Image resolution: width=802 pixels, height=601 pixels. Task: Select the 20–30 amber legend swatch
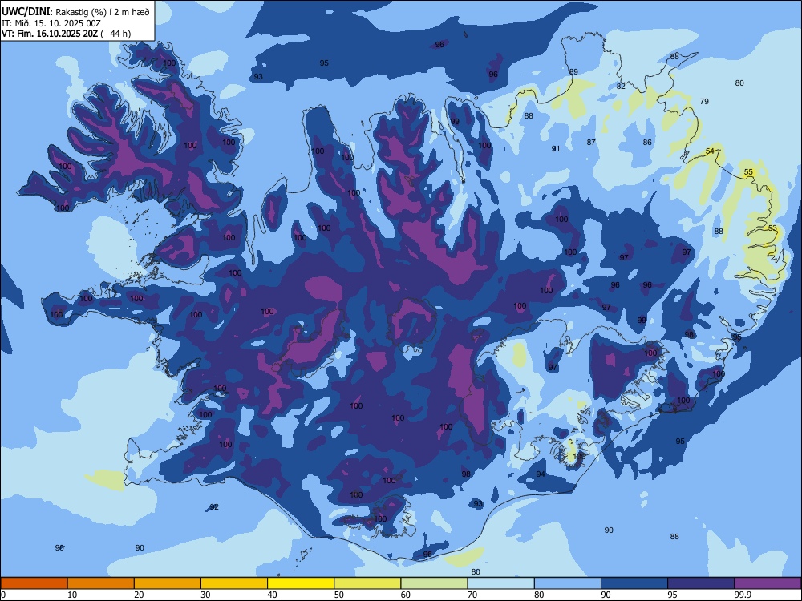168,583
